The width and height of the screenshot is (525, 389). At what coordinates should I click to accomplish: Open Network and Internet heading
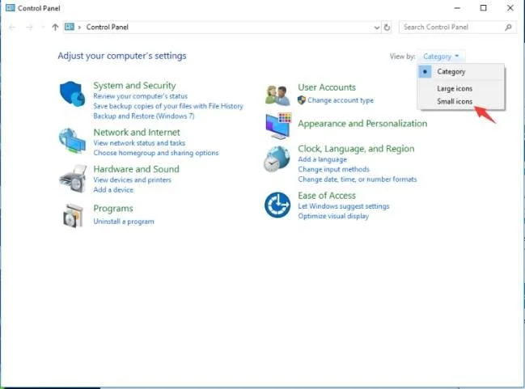coord(137,133)
